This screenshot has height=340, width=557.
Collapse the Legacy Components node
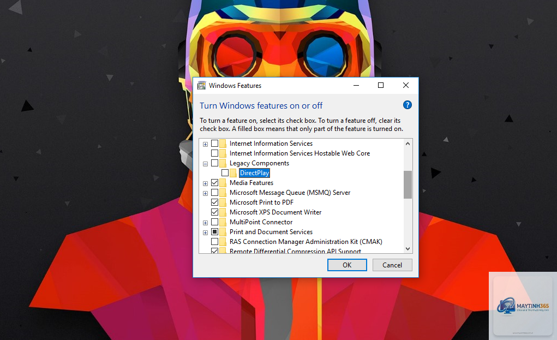205,164
